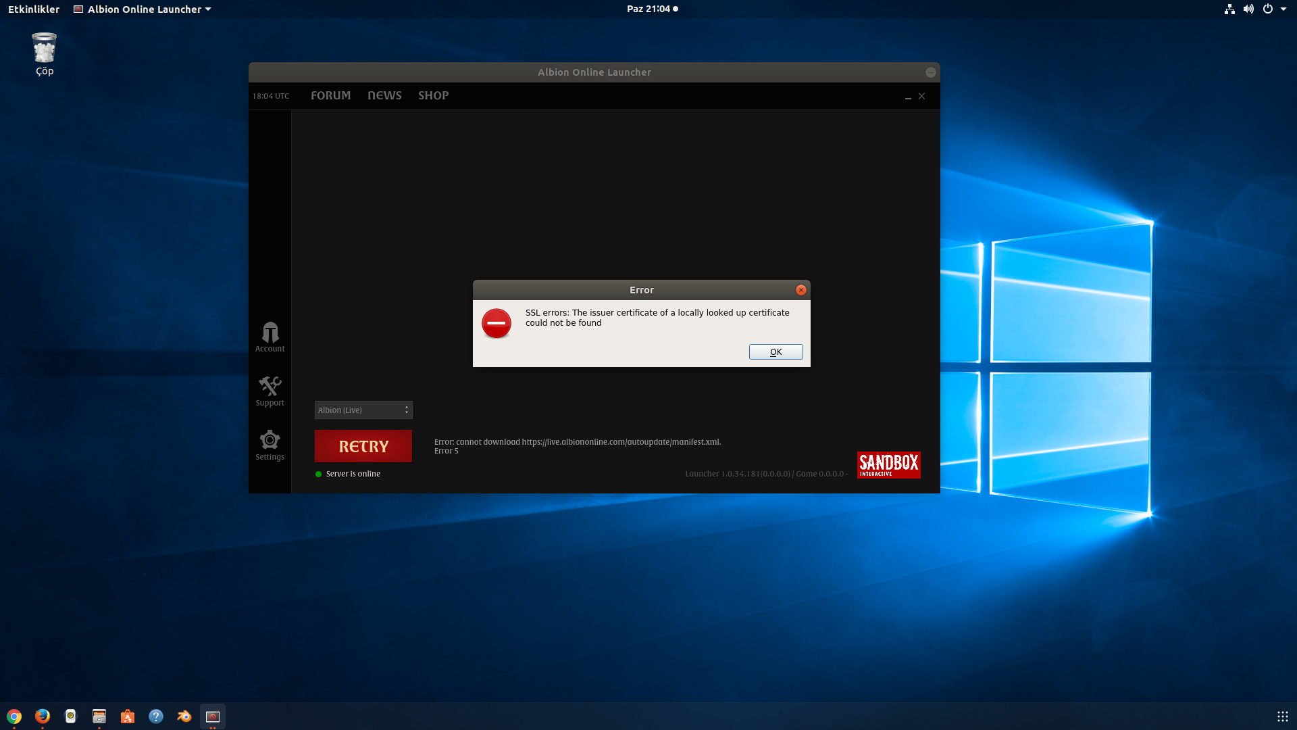
Task: Select Albion Live server option
Action: pos(363,409)
